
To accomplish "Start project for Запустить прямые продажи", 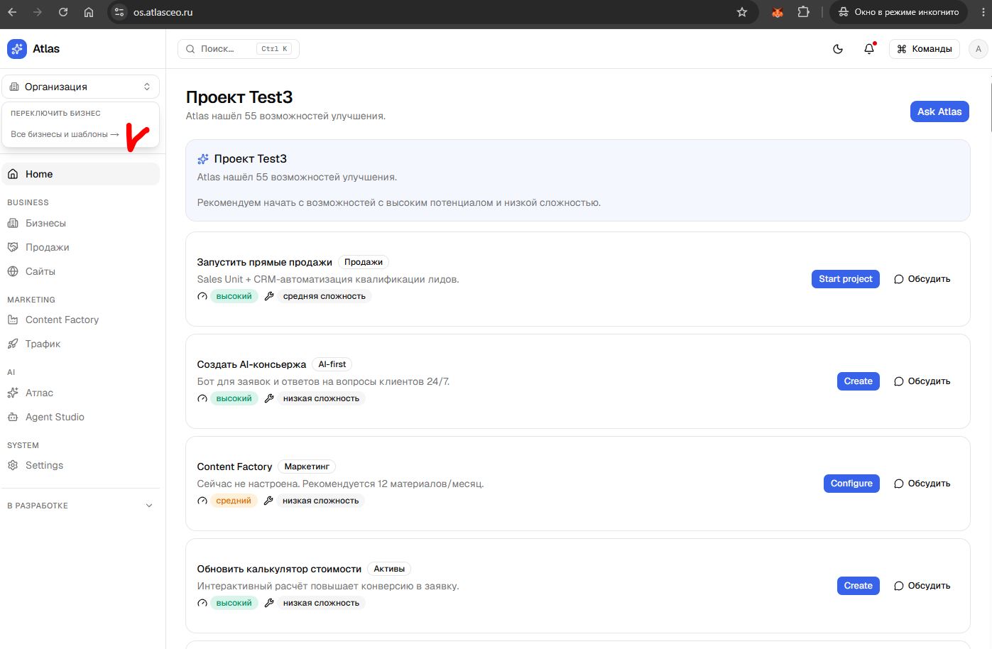I will point(845,279).
